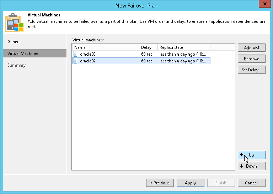Image resolution: width=273 pixels, height=194 pixels.
Task: Click the 60 sec delay of oracle02
Action: point(147,61)
